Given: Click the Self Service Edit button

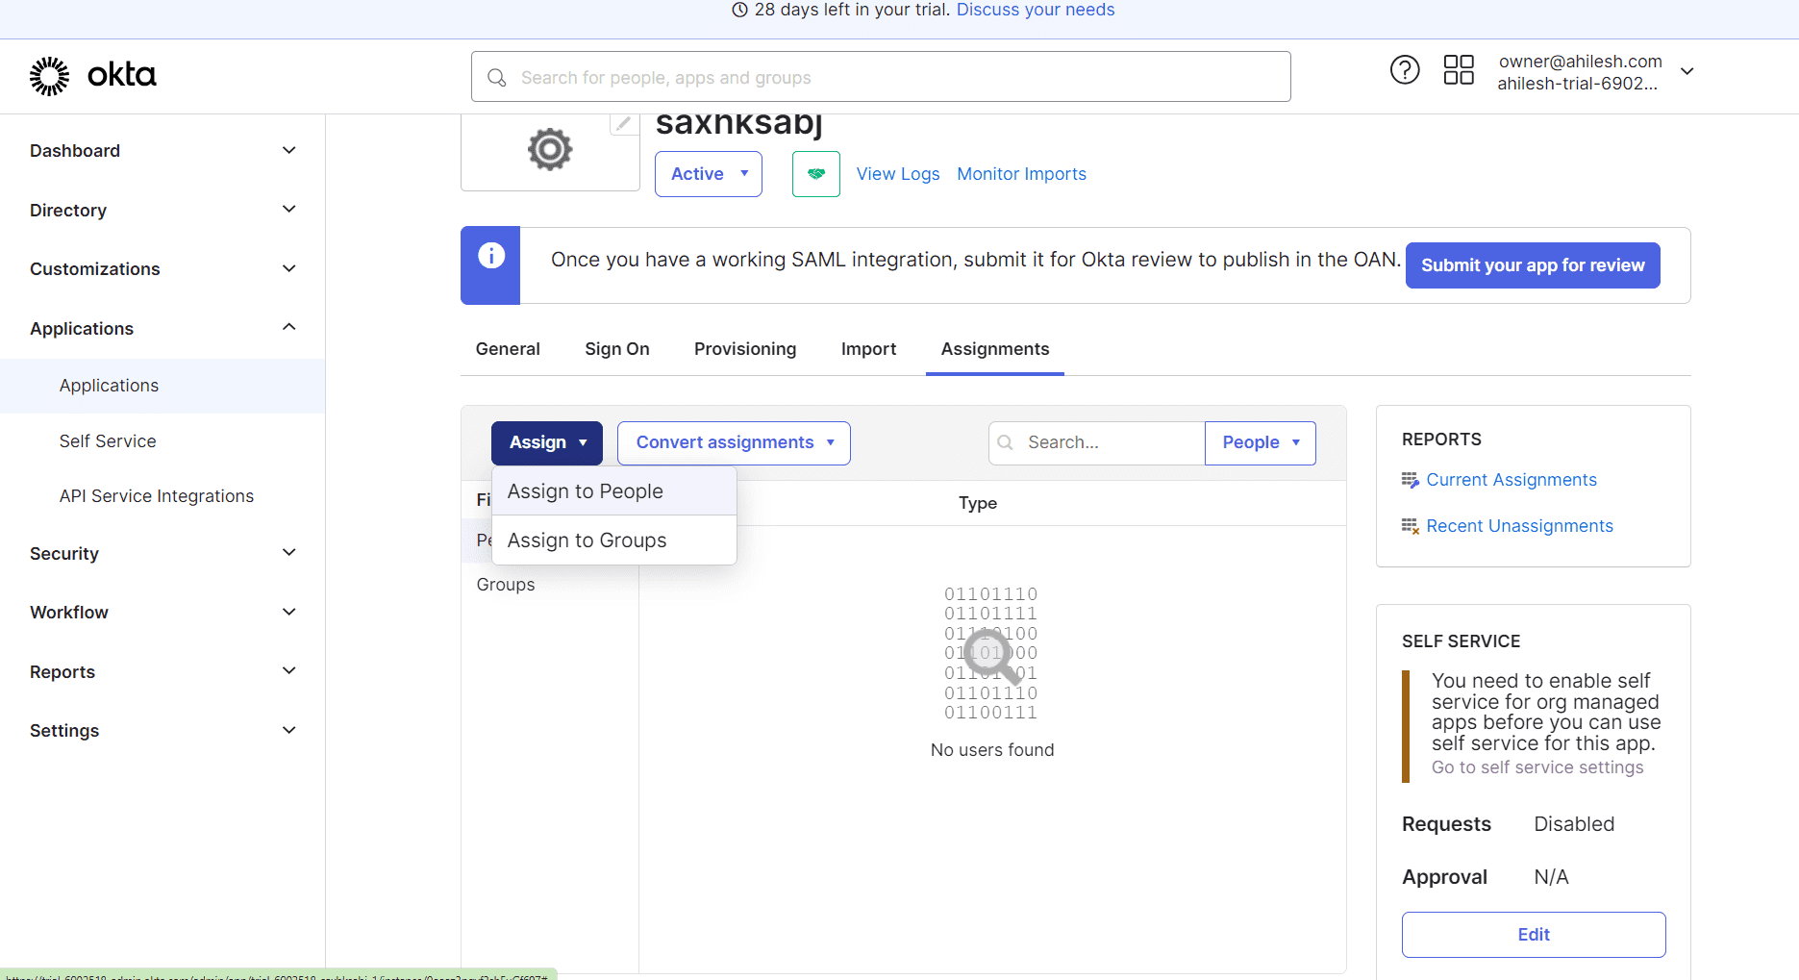Looking at the screenshot, I should [1534, 935].
